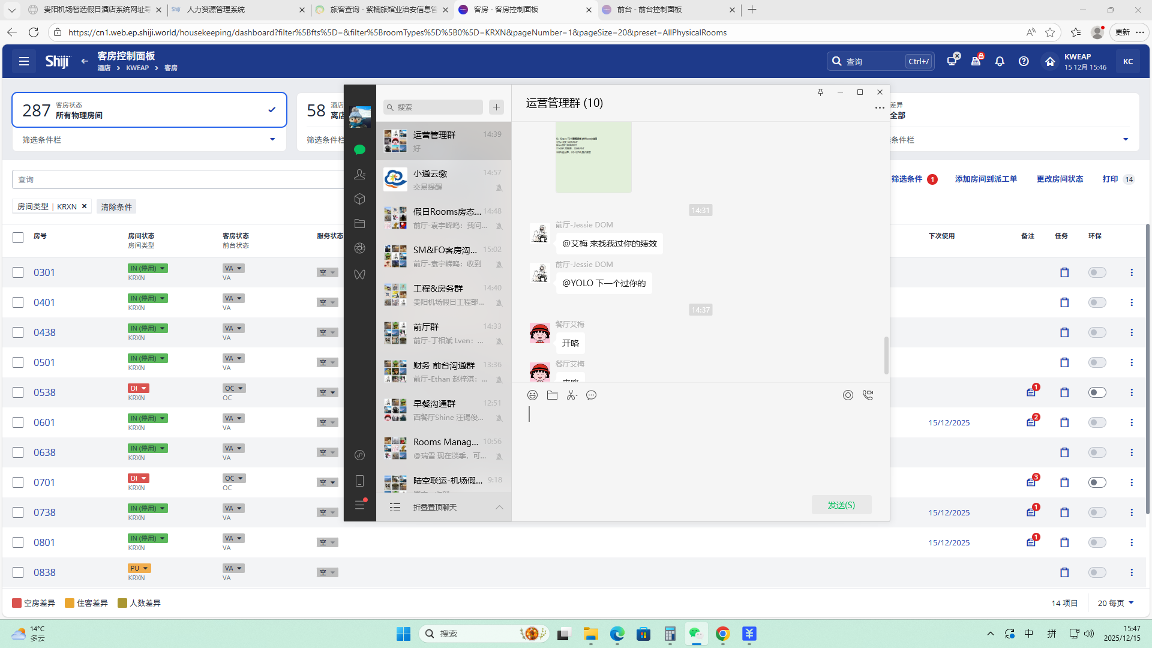Select all rooms with header checkbox

[18, 238]
